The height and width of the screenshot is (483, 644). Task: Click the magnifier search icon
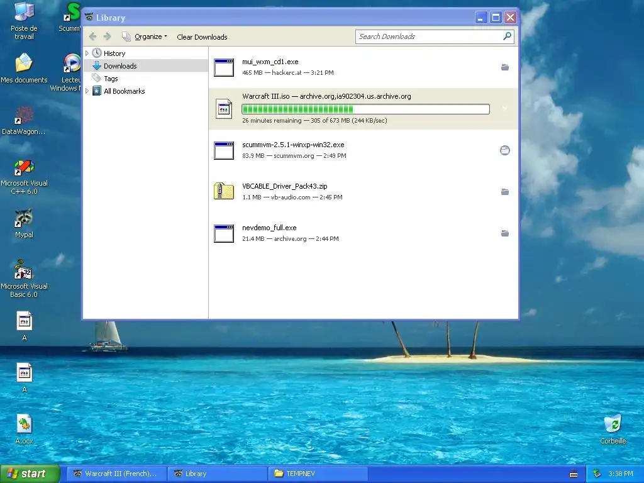point(508,36)
